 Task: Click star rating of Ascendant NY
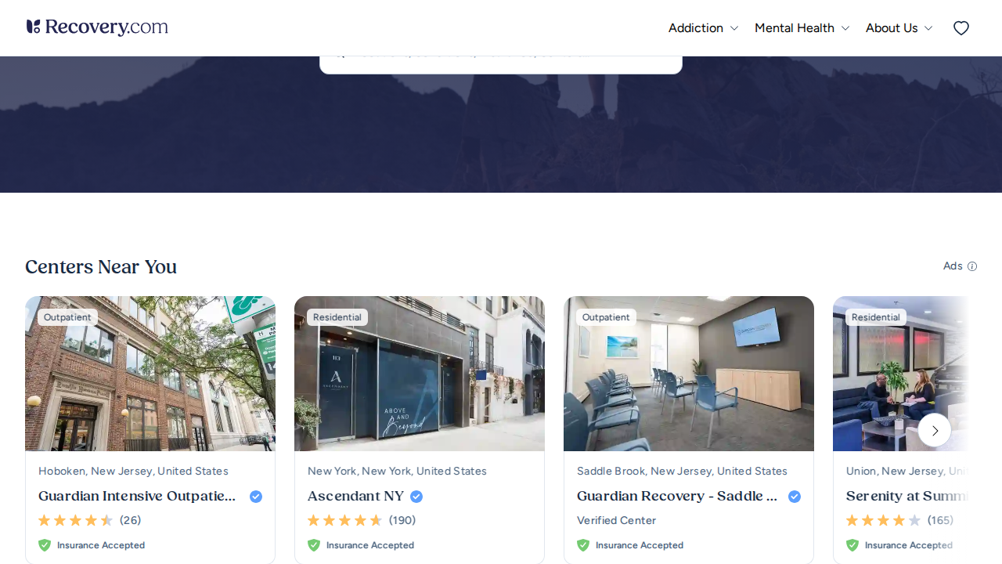pos(345,520)
